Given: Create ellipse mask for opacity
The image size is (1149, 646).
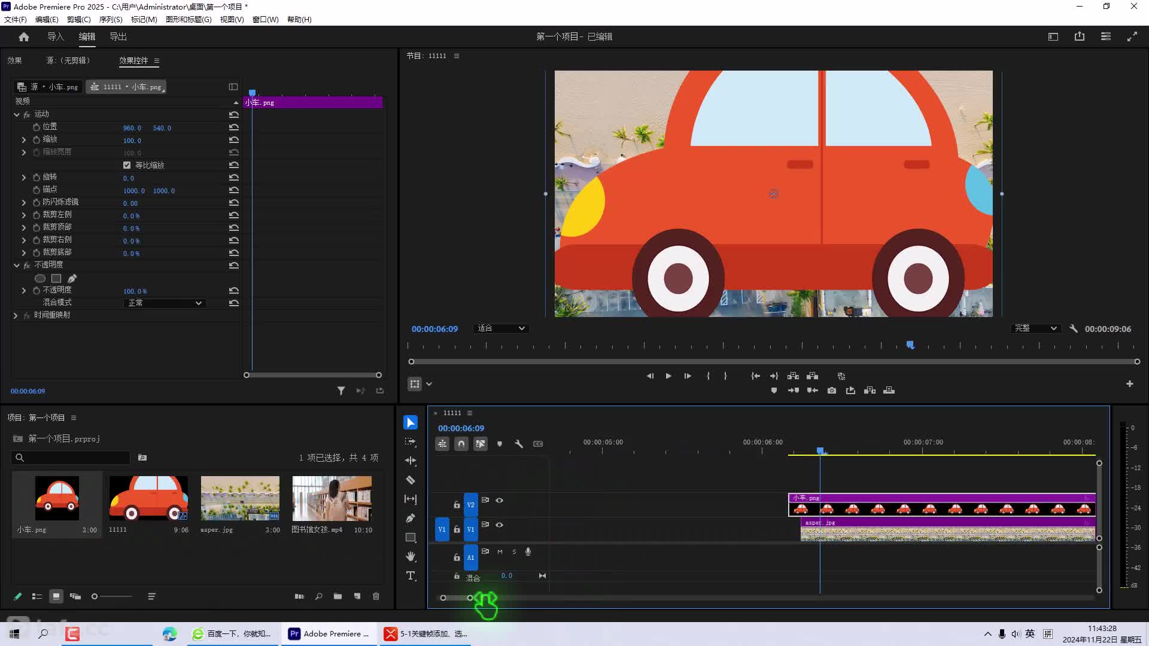Looking at the screenshot, I should [40, 279].
